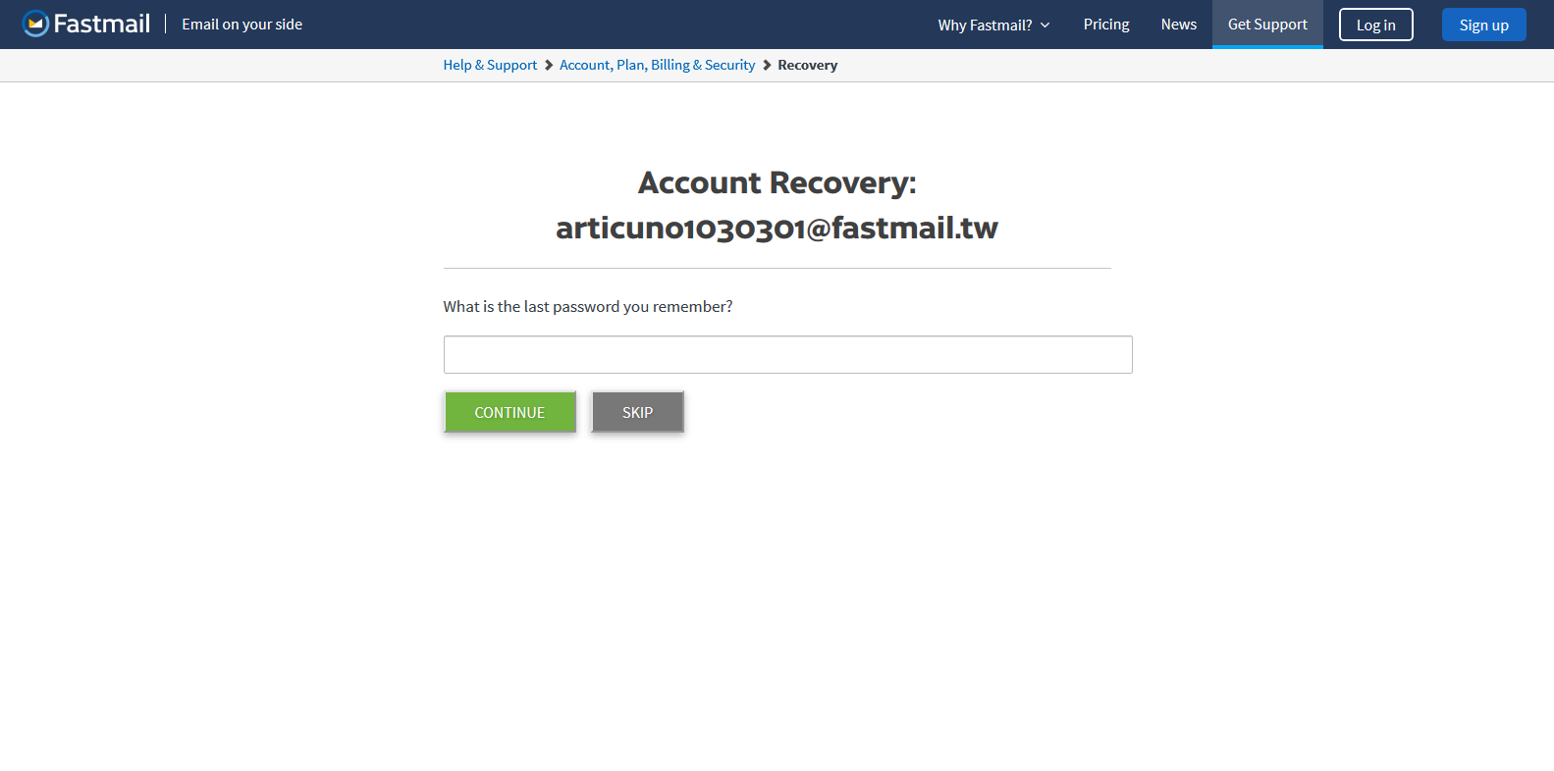Open the Pricing page
This screenshot has width=1554, height=771.
[x=1106, y=25]
